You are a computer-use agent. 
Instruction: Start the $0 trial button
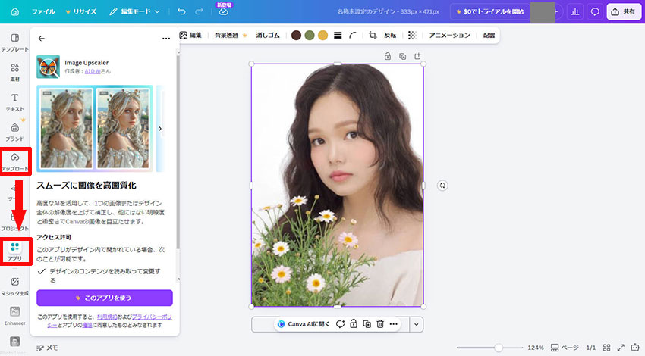tap(489, 11)
